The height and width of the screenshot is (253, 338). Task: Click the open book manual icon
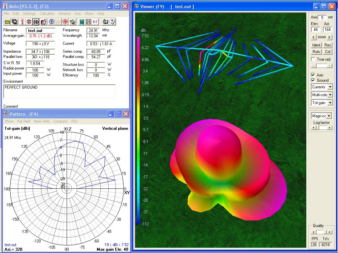(x=105, y=22)
